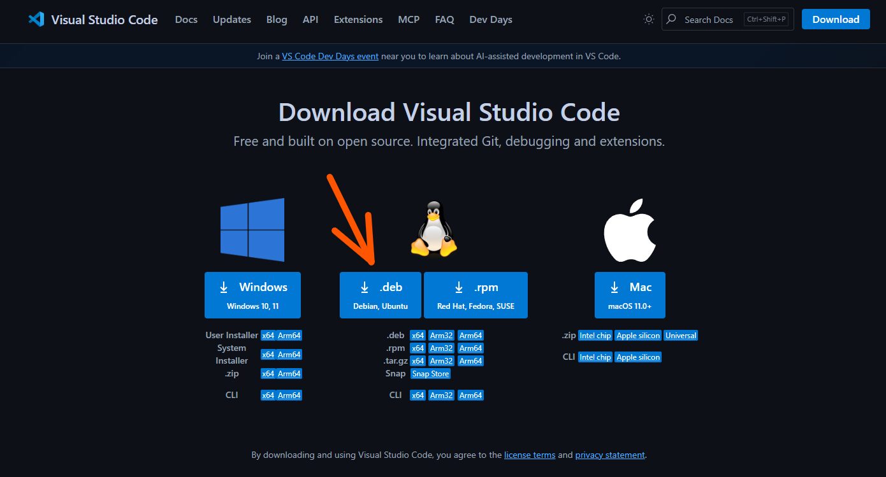Open the API nav link
The height and width of the screenshot is (477, 886).
point(310,20)
